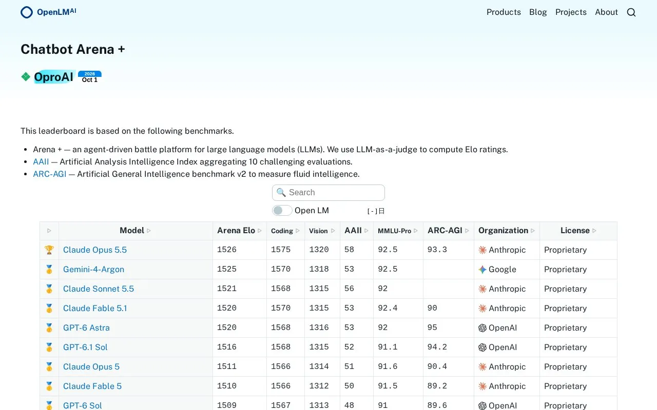Click the OpenLM AI logo
Screen dimensions: 657x410
[x=48, y=12]
